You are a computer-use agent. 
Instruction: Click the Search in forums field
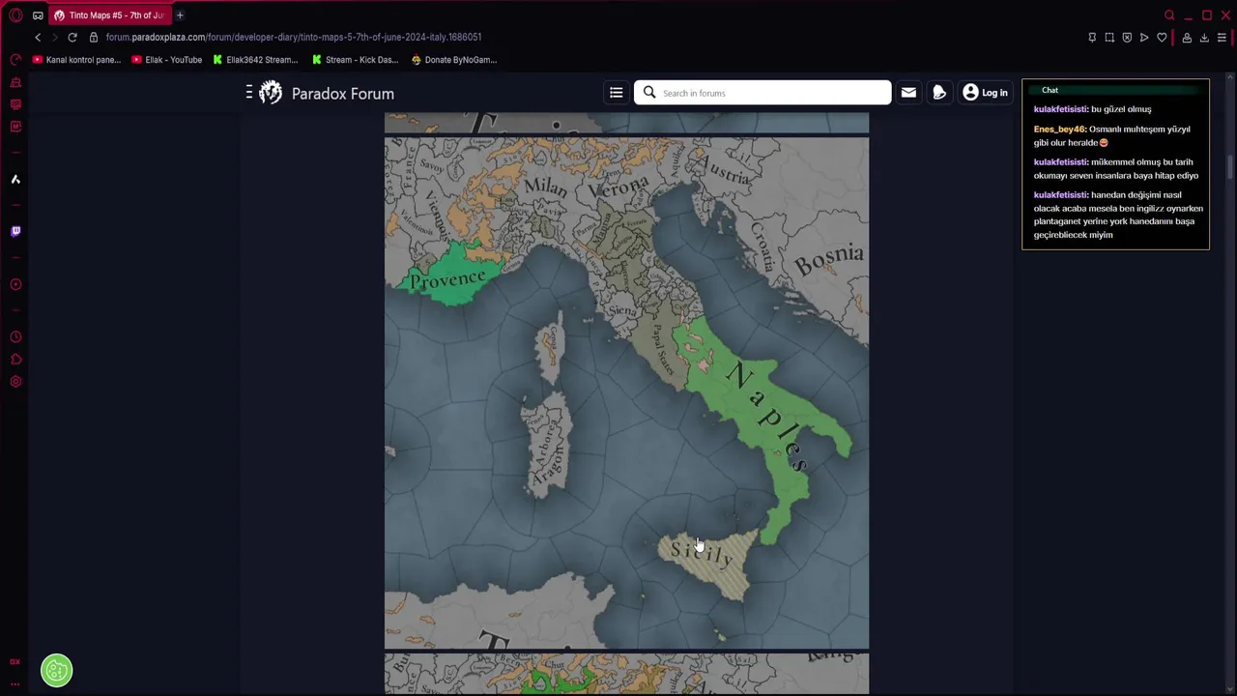click(x=762, y=93)
